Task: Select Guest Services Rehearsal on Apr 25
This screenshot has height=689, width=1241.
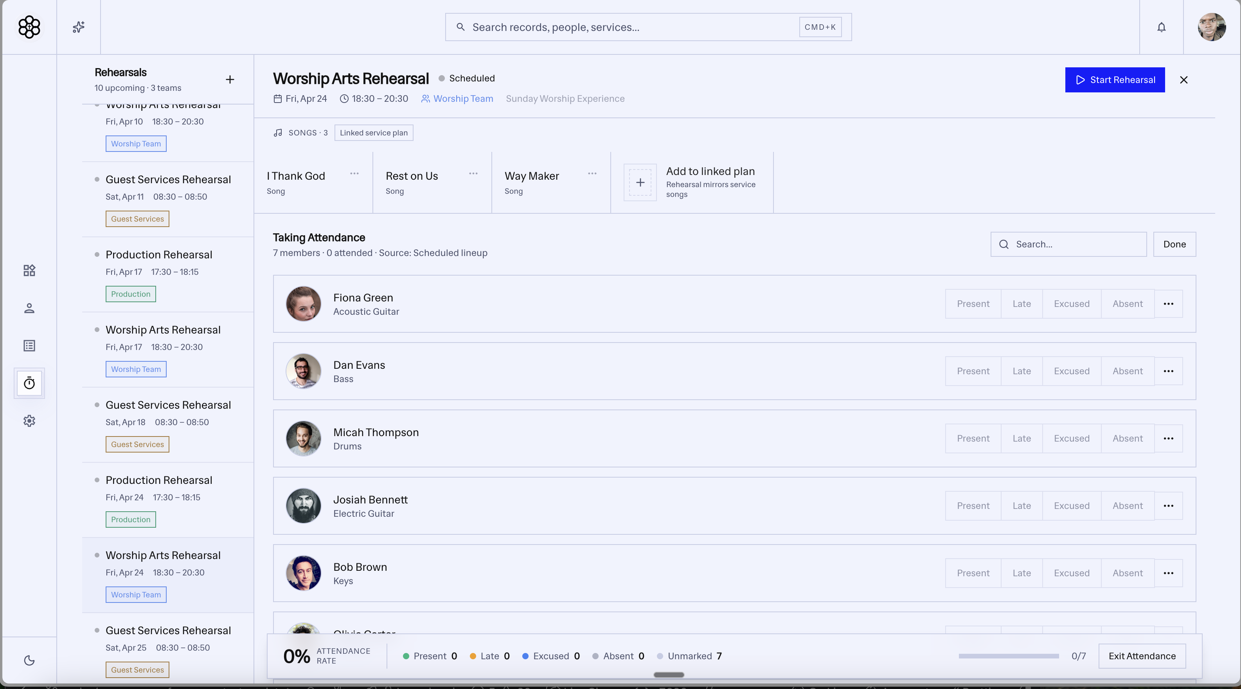Action: point(168,649)
